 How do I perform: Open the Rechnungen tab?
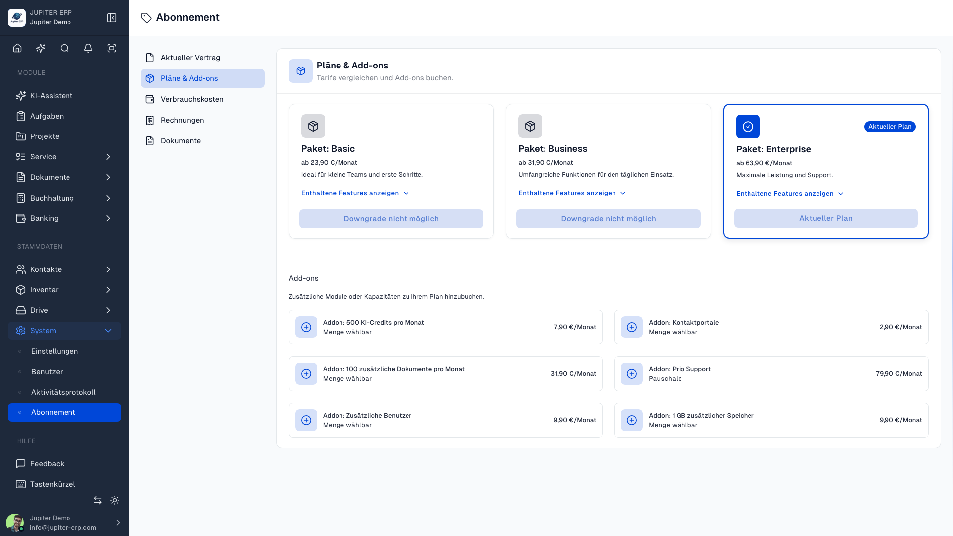(x=203, y=120)
